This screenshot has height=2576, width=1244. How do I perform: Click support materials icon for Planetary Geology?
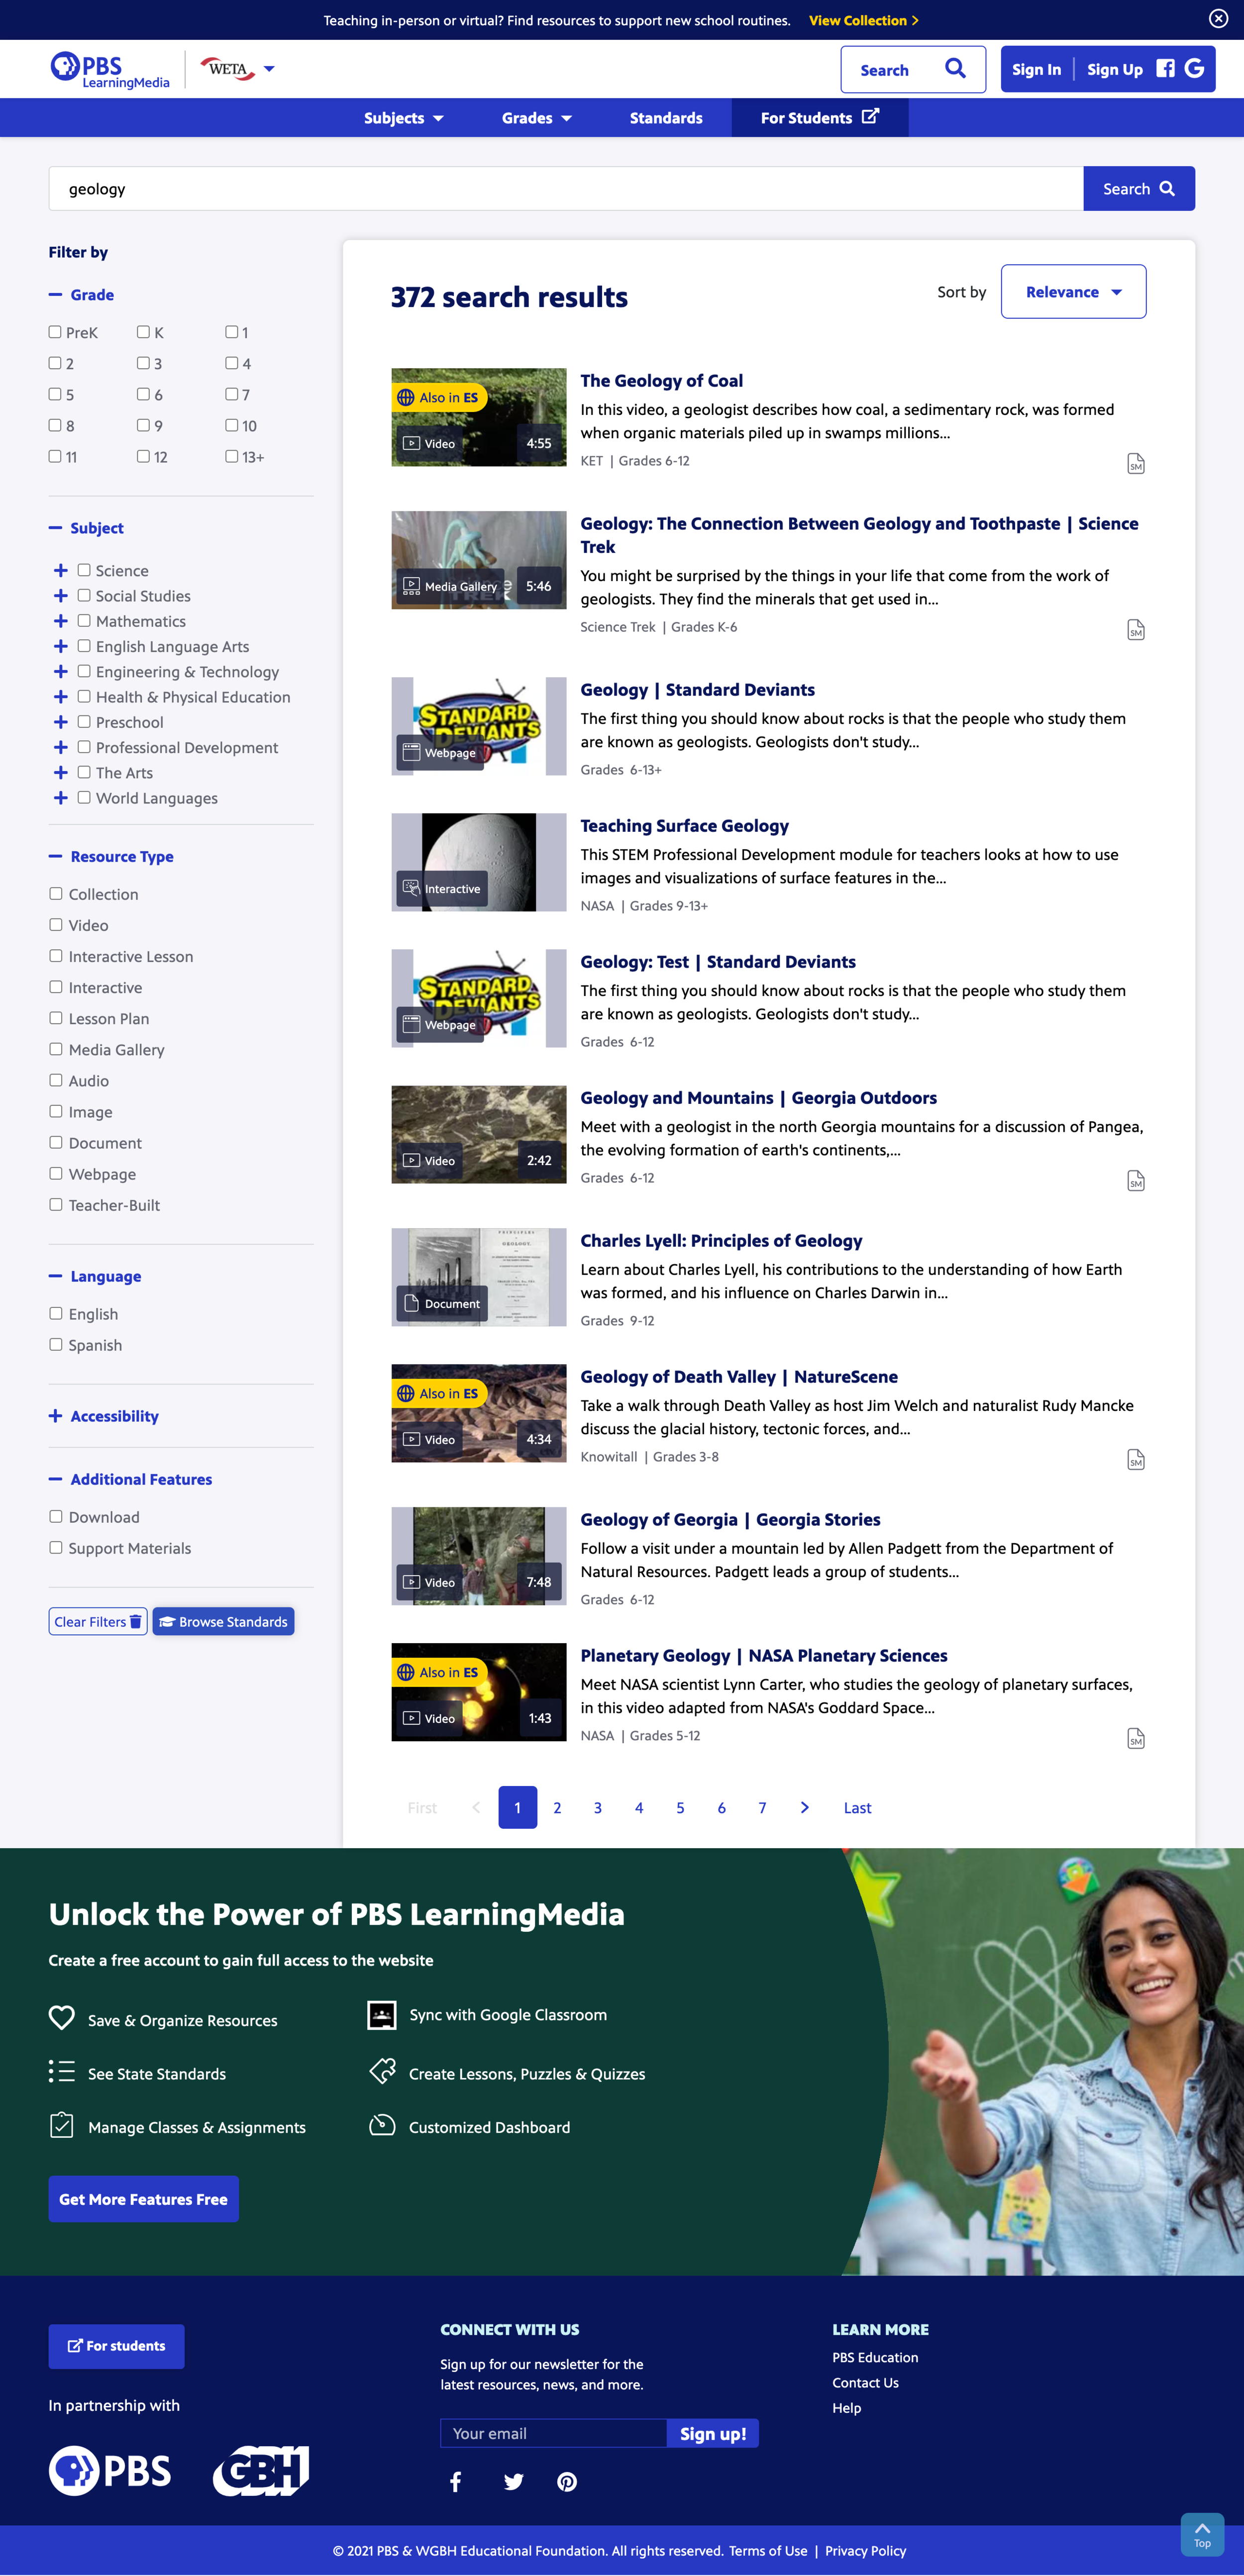pos(1136,1739)
